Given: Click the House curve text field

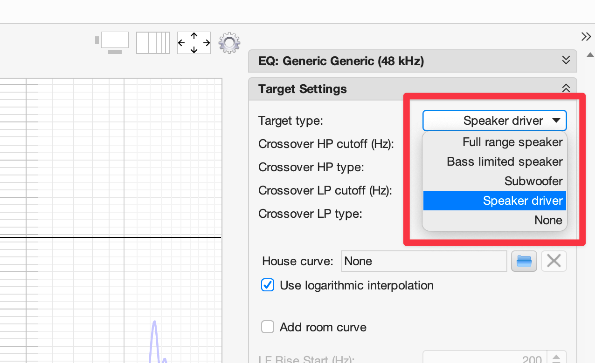Looking at the screenshot, I should pyautogui.click(x=424, y=261).
